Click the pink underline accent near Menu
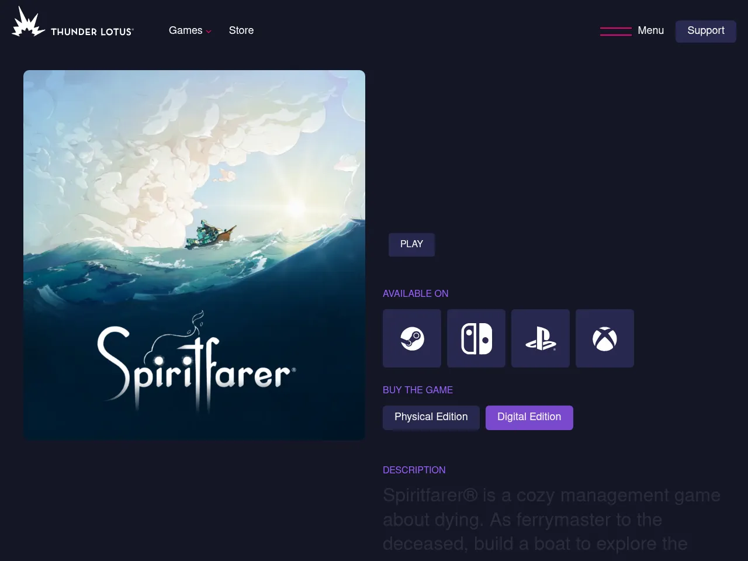 click(616, 31)
